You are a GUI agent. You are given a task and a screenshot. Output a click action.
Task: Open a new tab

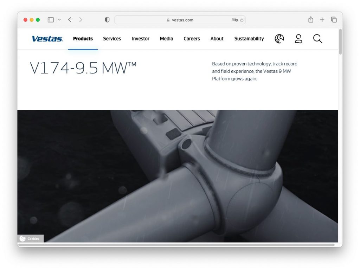tap(322, 20)
